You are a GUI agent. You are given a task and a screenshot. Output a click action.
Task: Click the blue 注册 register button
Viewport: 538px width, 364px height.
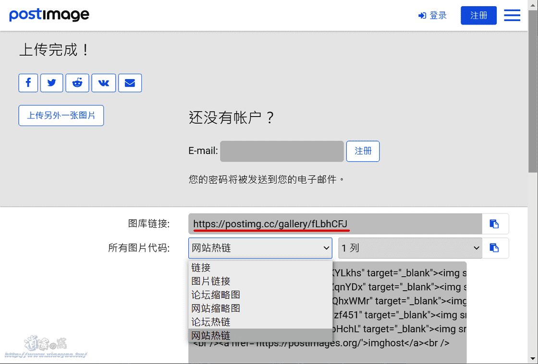[x=478, y=15]
